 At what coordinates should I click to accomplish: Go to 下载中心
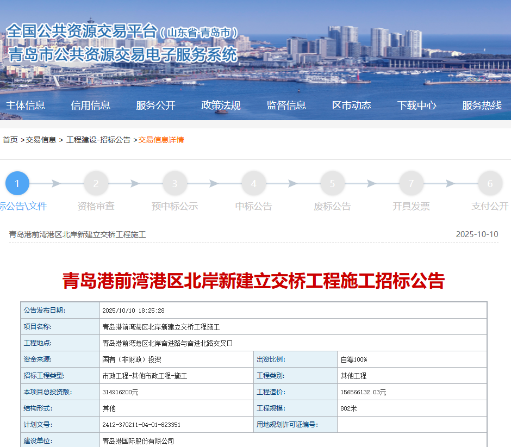tap(417, 105)
